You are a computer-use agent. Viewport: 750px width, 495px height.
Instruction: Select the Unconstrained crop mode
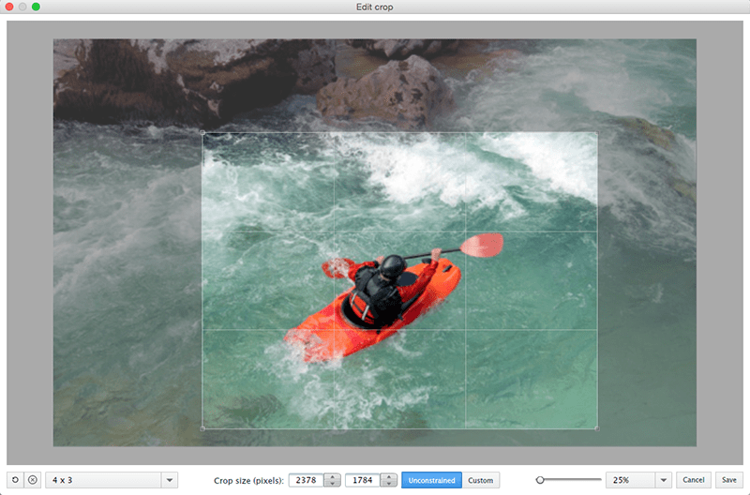pyautogui.click(x=431, y=480)
